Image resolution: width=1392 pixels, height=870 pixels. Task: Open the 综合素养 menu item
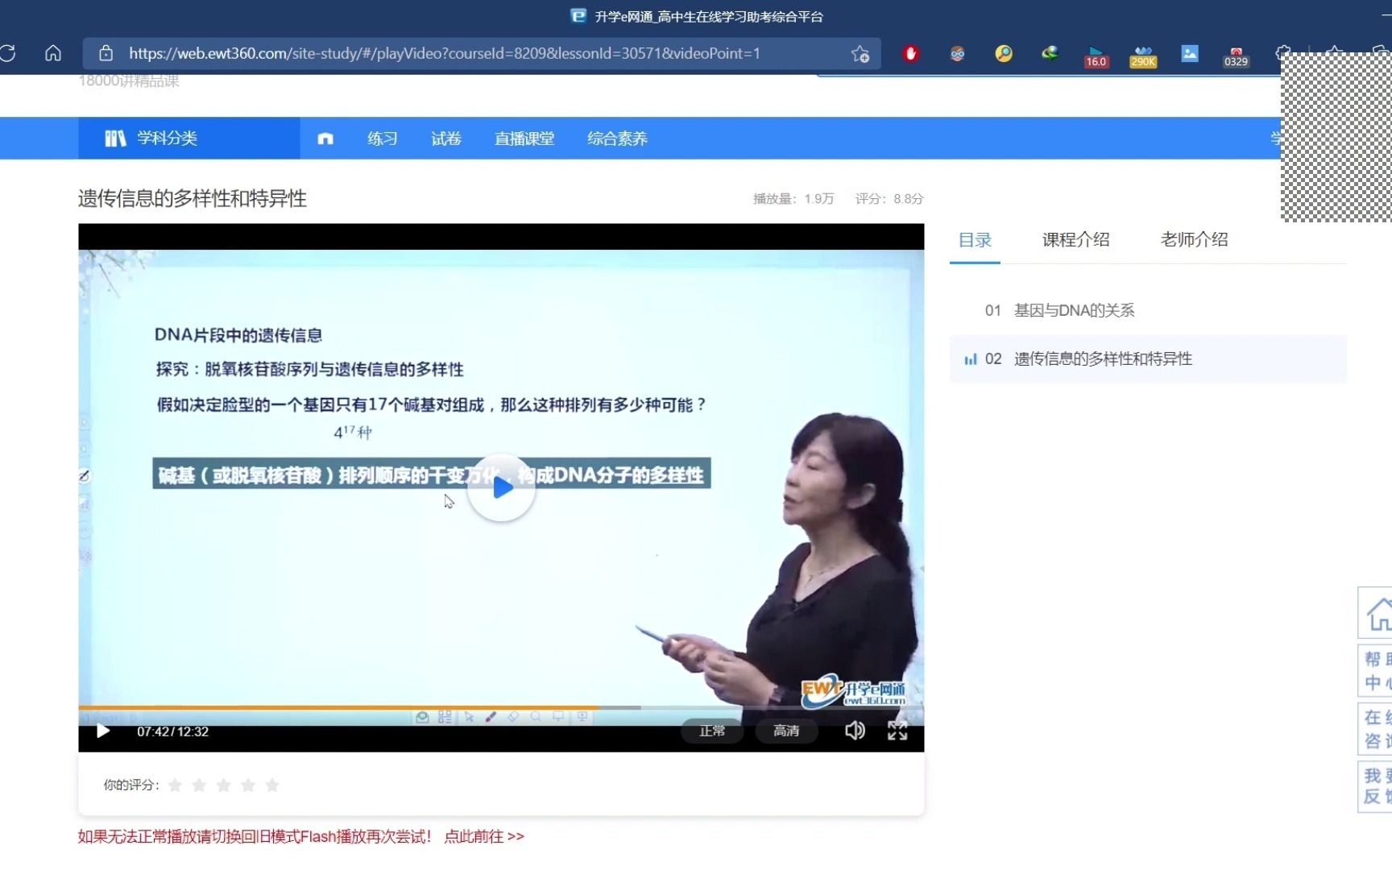pyautogui.click(x=617, y=139)
